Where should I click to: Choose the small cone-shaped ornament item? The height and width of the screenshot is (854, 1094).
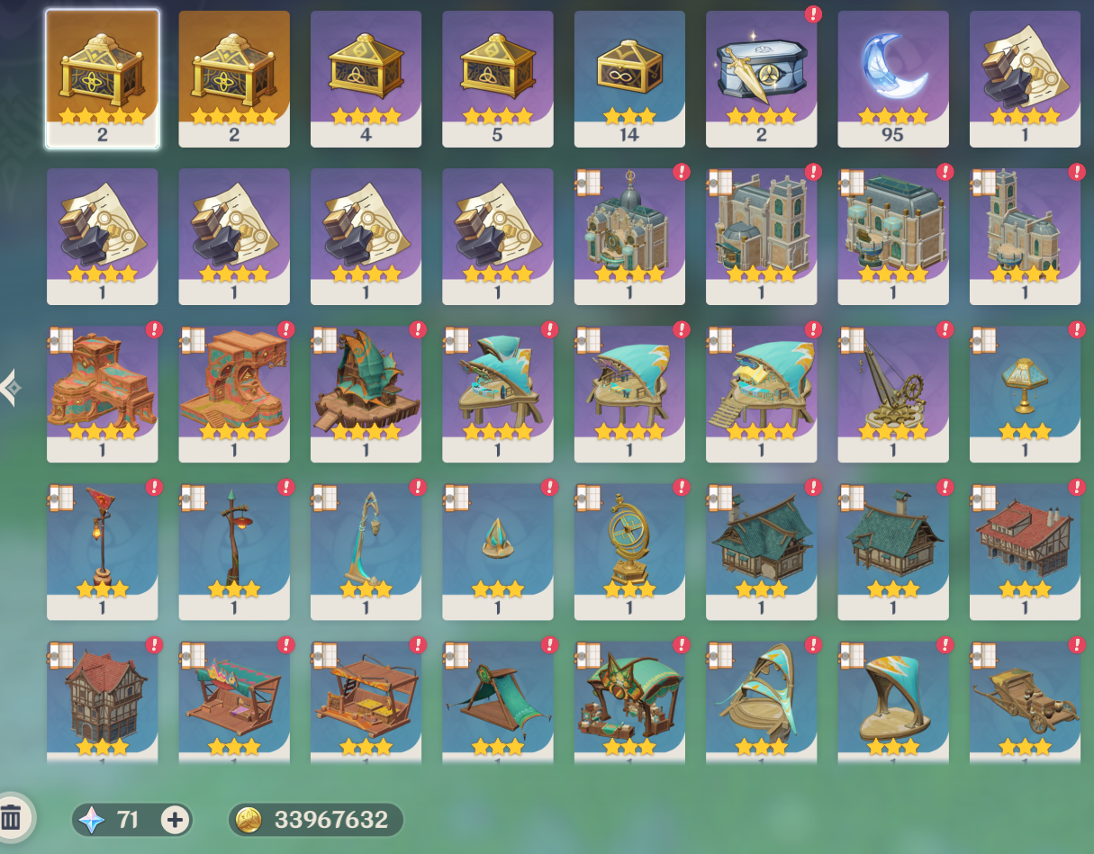(498, 552)
